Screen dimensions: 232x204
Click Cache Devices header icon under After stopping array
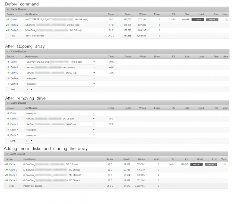coord(8,51)
